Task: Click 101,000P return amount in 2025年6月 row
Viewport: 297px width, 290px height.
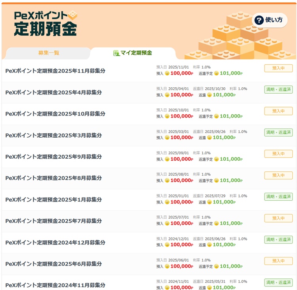Action: coord(231,266)
